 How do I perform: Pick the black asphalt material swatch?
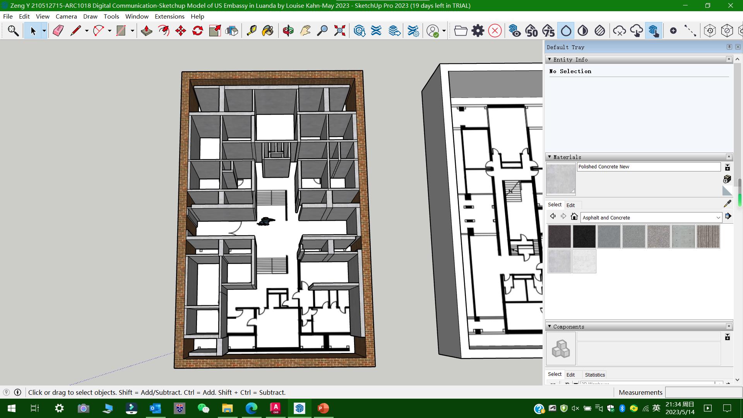click(x=584, y=236)
